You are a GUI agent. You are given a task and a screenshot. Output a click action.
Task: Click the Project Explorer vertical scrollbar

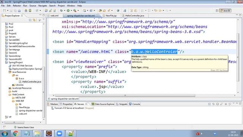click(44, 92)
